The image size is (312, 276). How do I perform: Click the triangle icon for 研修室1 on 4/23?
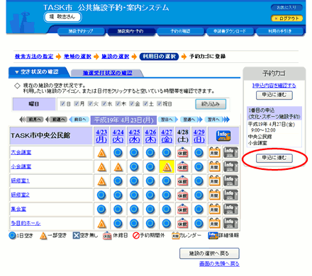[x=102, y=181]
